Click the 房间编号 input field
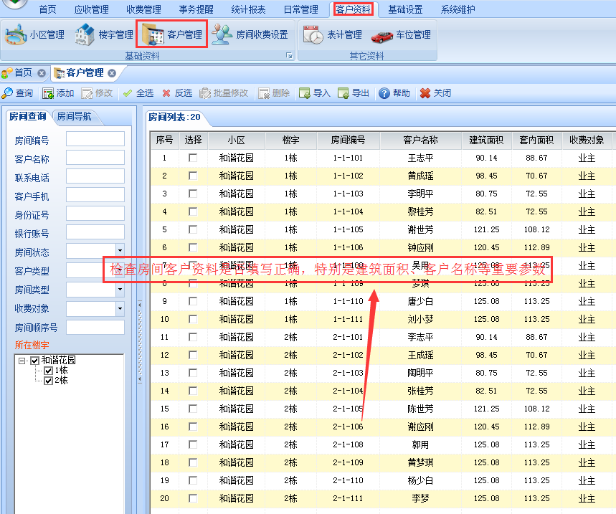The height and width of the screenshot is (514, 616). [95, 139]
